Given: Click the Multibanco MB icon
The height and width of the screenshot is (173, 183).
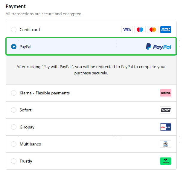Looking at the screenshot, I should coord(166,144).
